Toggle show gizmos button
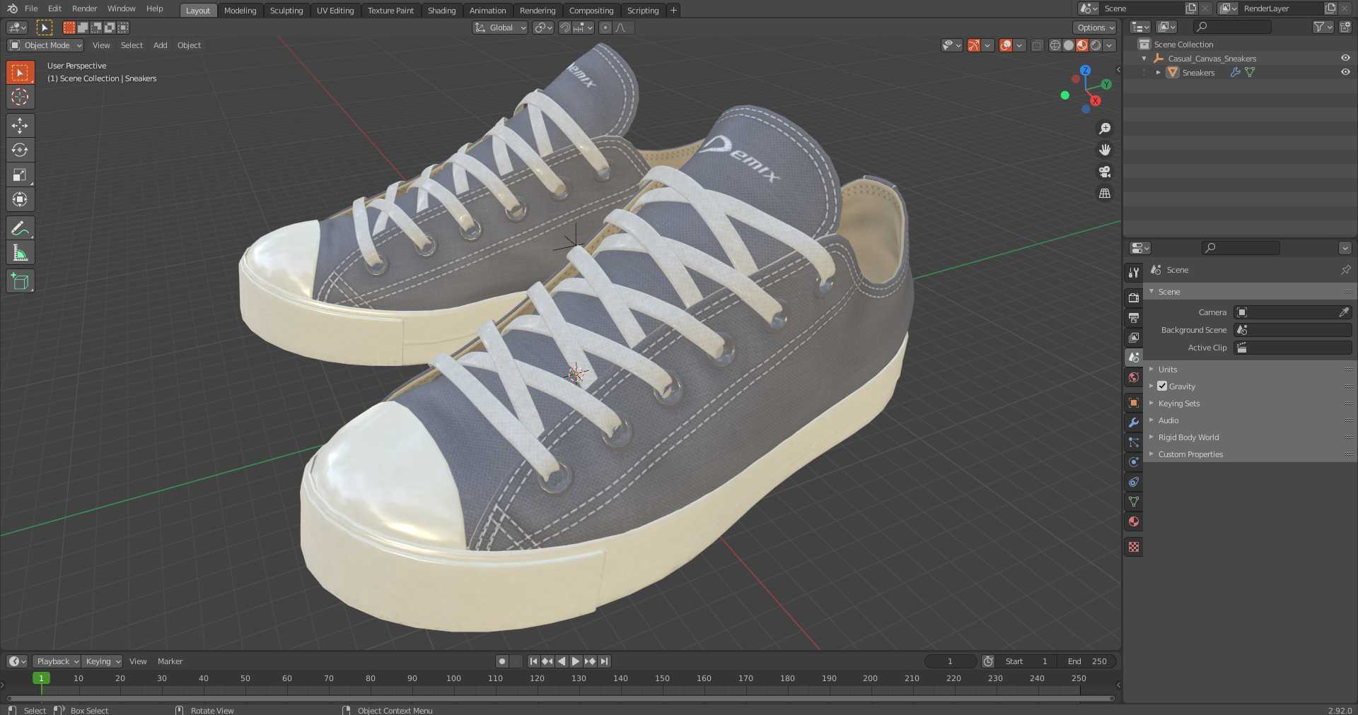This screenshot has height=715, width=1358. click(974, 45)
